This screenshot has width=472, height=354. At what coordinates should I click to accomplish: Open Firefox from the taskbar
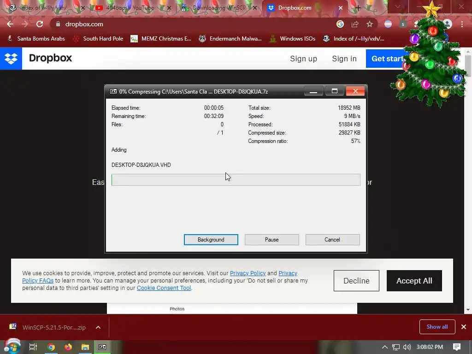pos(68,347)
